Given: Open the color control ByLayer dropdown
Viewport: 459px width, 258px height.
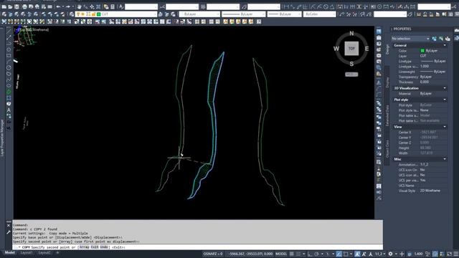Looking at the screenshot, I should 199,14.
